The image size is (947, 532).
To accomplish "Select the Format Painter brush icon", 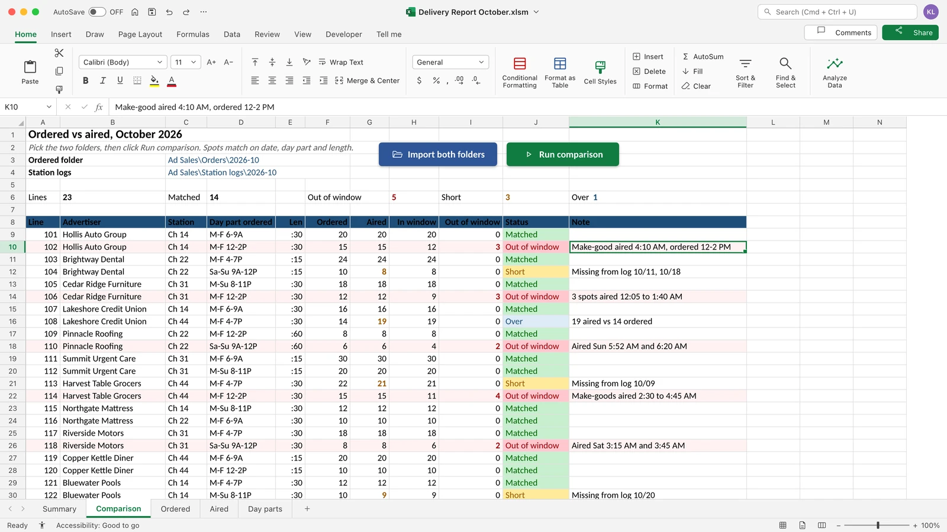I will 59,89.
